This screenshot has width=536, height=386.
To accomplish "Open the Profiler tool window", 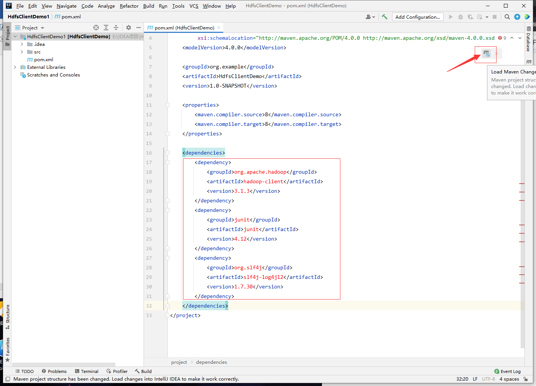I will [117, 371].
